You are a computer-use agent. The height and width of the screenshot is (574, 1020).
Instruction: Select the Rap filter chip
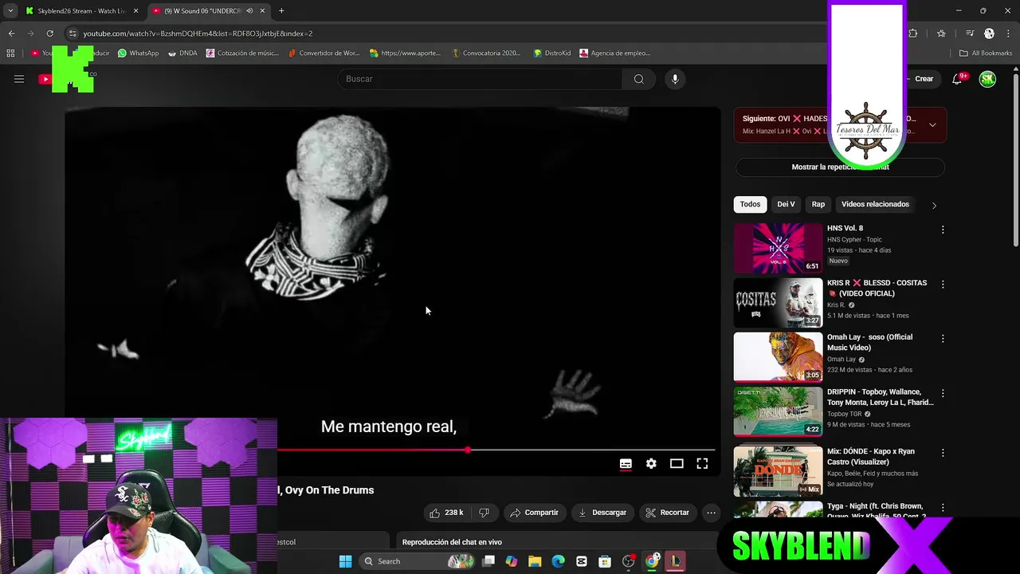(x=818, y=204)
